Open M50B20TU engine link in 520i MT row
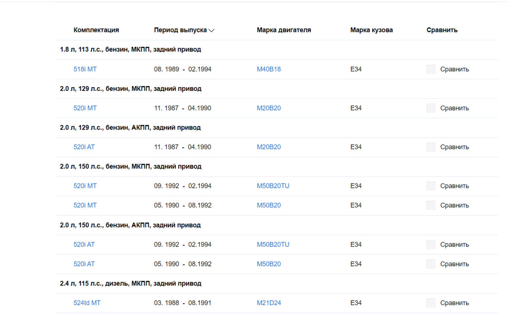This screenshot has width=507, height=314. point(273,186)
